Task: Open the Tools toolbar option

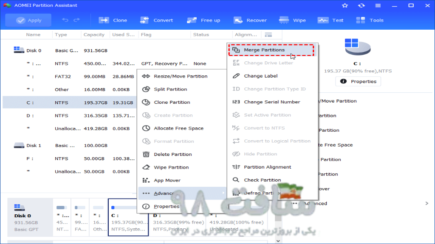Action: pyautogui.click(x=370, y=20)
